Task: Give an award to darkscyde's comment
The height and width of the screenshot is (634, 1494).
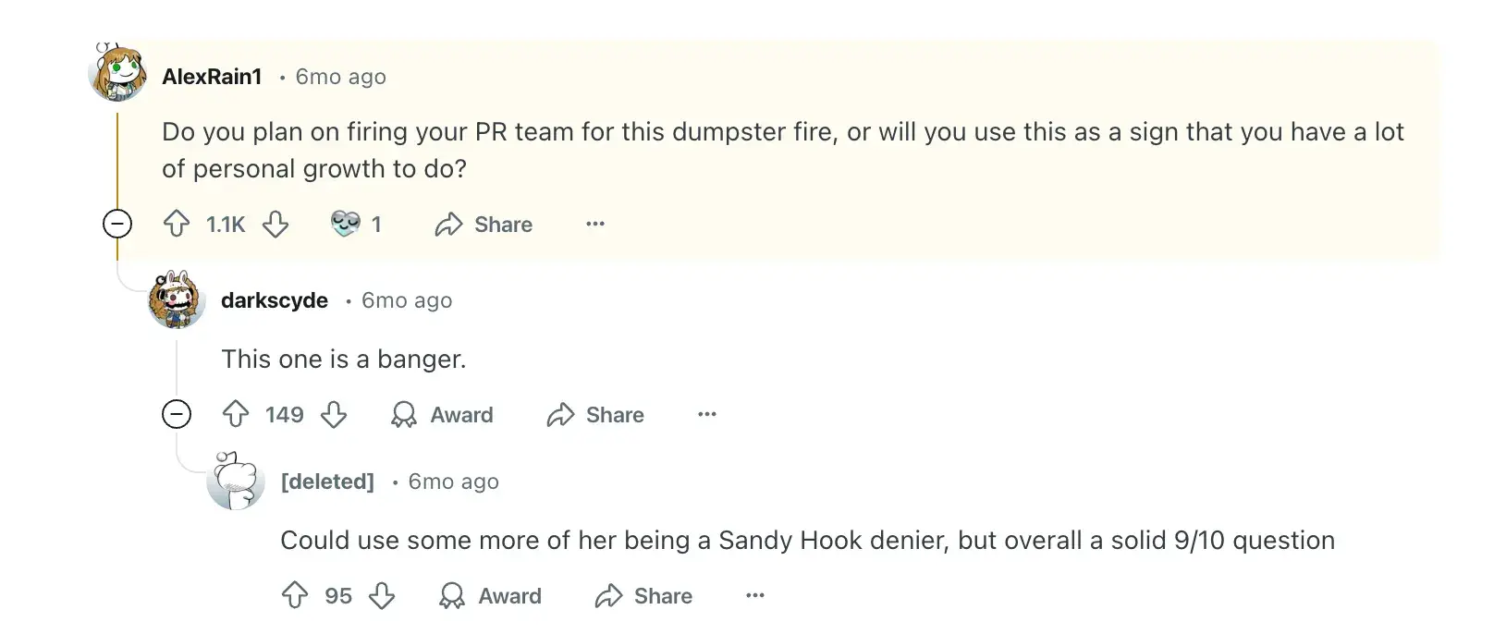Action: click(x=443, y=415)
